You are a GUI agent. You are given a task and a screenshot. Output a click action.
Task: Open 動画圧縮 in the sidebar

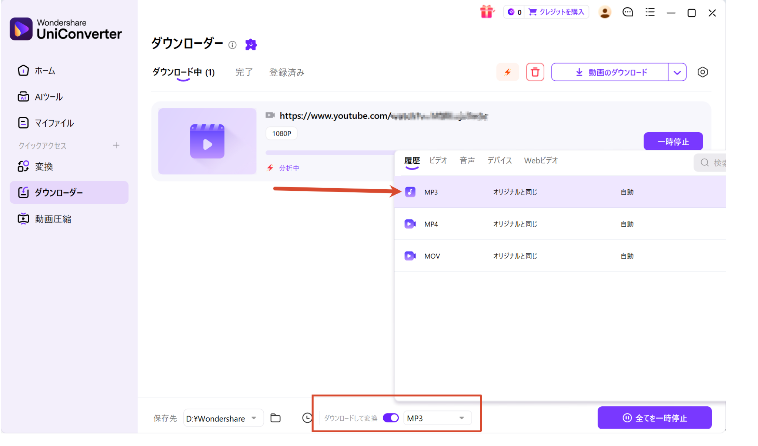click(x=69, y=219)
